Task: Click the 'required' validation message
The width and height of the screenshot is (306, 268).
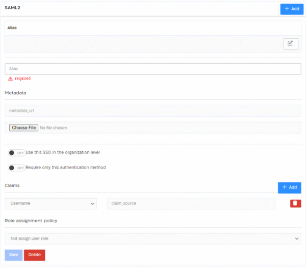Action: click(x=22, y=78)
